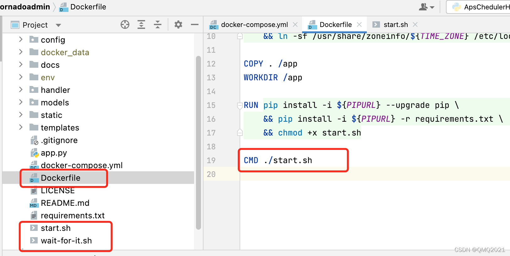Open the user account icon menu
510x256 pixels.
coord(427,7)
